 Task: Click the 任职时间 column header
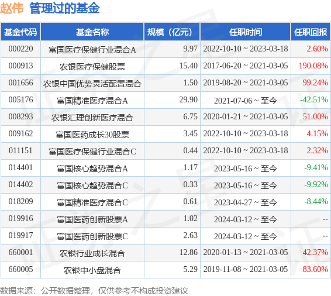pos(246,32)
